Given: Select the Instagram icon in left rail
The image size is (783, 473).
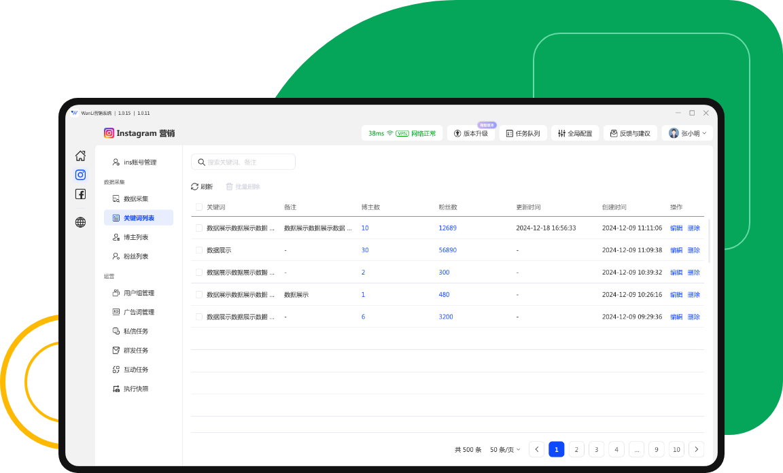Looking at the screenshot, I should coord(80,175).
